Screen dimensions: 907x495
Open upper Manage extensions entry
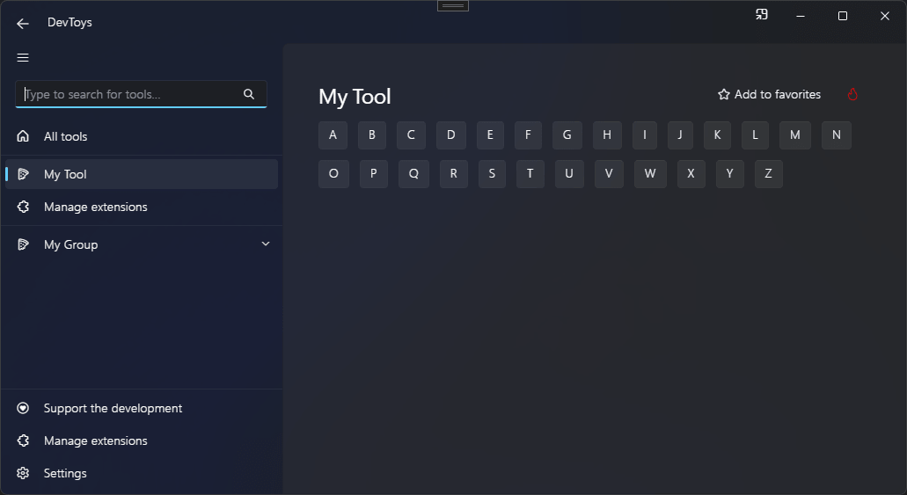click(x=142, y=207)
